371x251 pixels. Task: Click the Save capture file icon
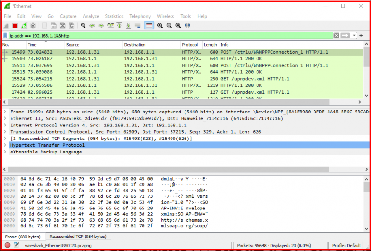click(54, 26)
